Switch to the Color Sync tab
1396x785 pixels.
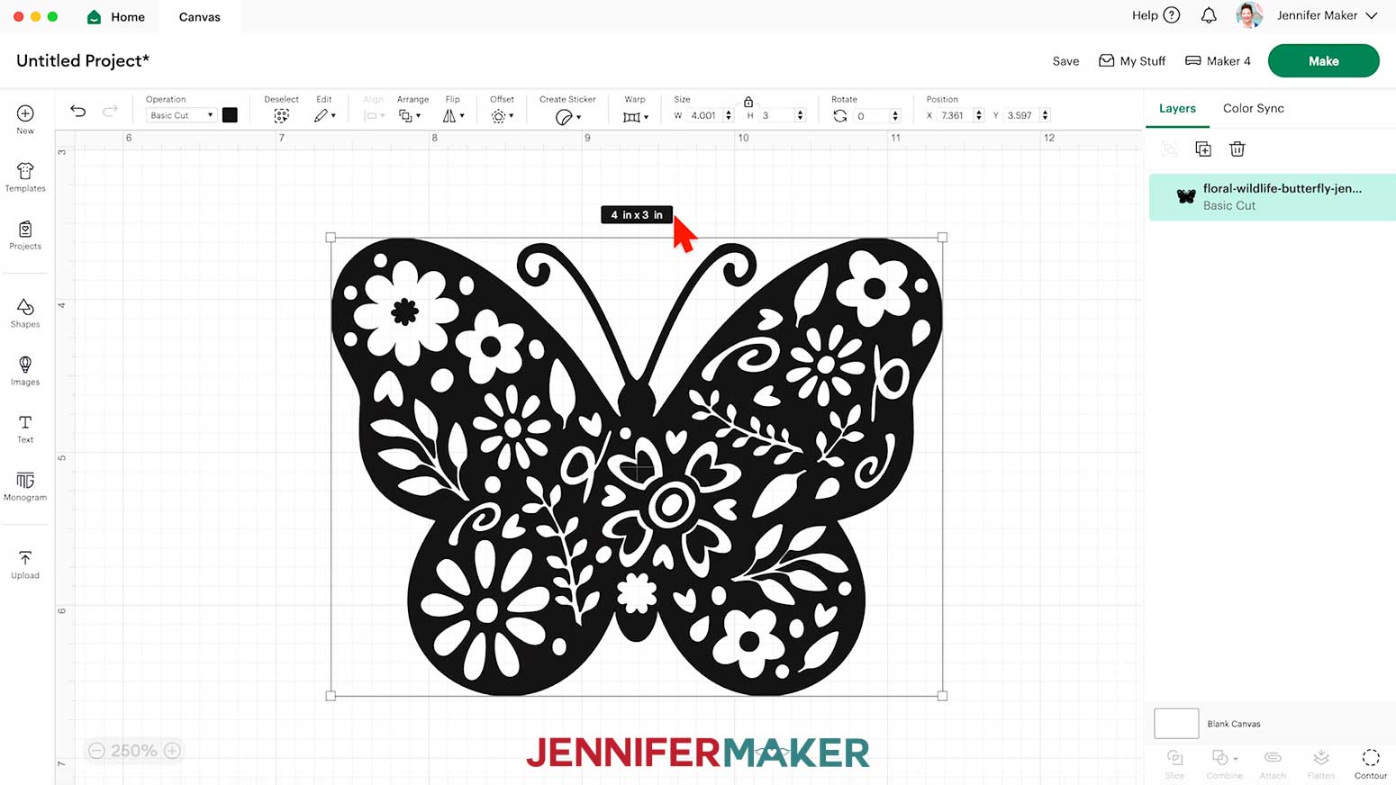(1253, 108)
